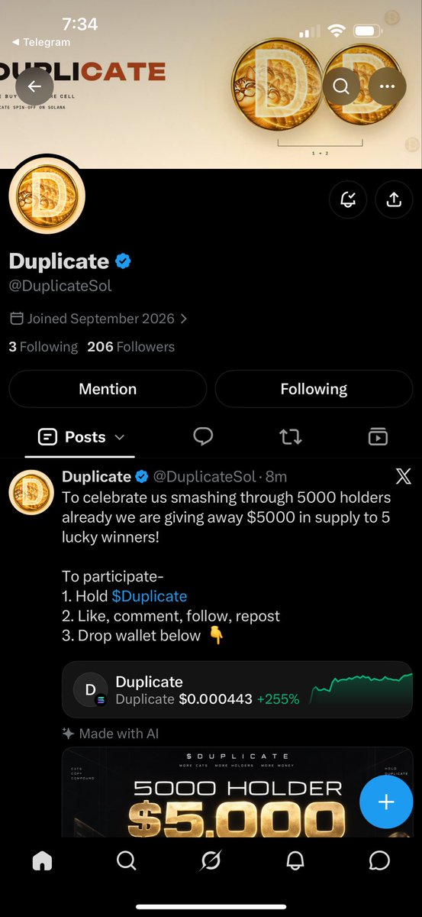Open Notifications bell in bottom bar

click(295, 861)
